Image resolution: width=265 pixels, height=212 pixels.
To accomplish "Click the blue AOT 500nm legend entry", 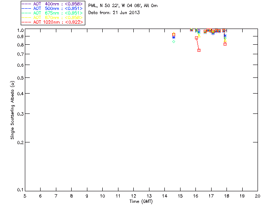I will click(52, 8).
